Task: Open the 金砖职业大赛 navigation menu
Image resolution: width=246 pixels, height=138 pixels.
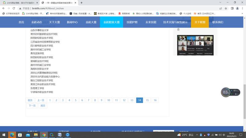Action: click(111, 22)
